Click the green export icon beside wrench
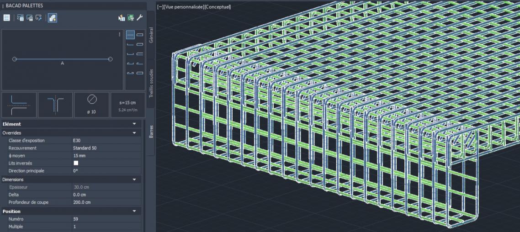This screenshot has height=232, width=520. (x=131, y=18)
